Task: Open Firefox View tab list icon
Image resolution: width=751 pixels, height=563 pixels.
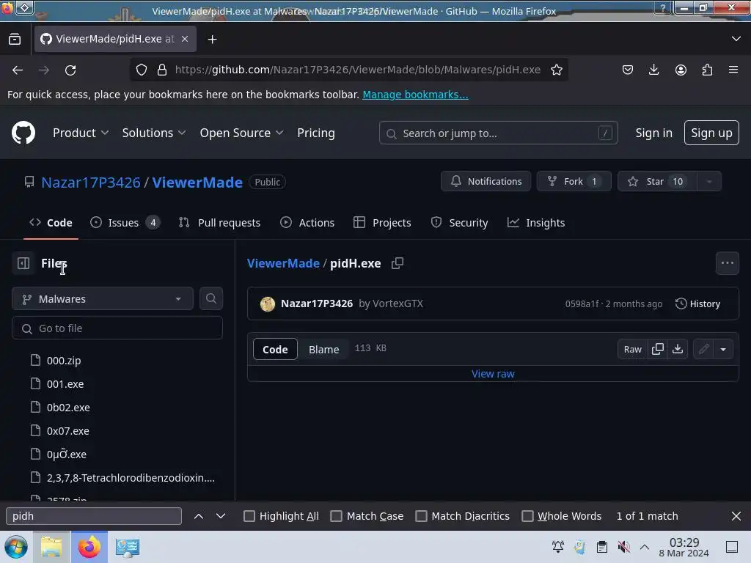Action: click(15, 40)
